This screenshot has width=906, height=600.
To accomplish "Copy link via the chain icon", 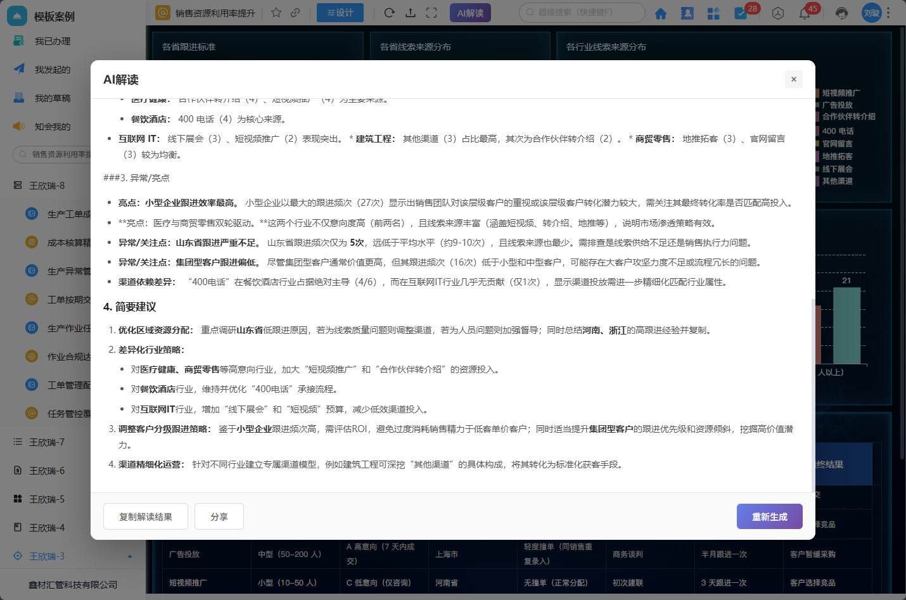I will 295,13.
